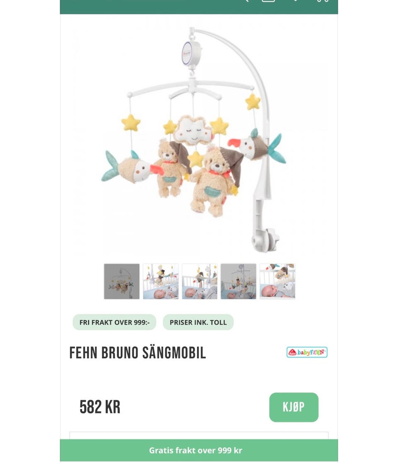
Task: View the third product gallery thumbnail
Action: 199,281
